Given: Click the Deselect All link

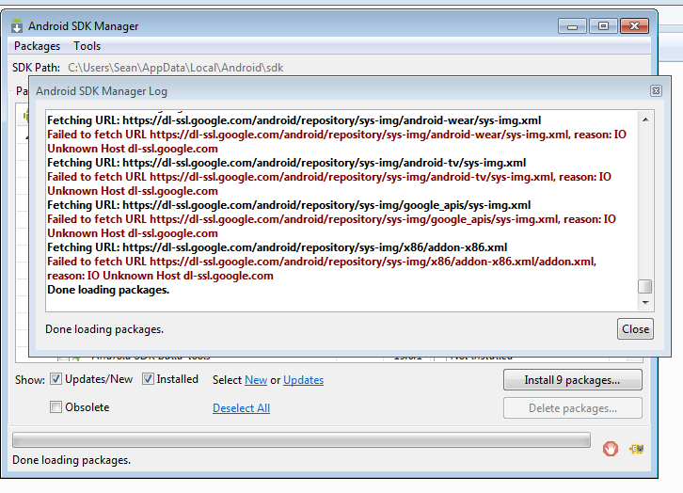Looking at the screenshot, I should click(242, 408).
